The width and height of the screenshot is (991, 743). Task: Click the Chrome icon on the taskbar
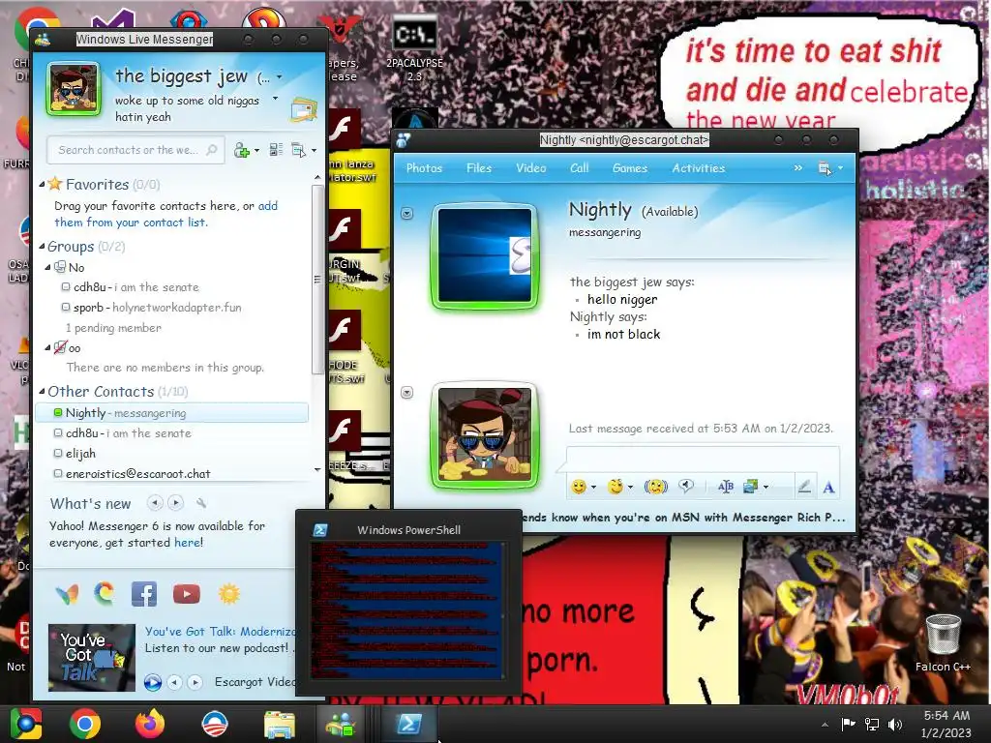85,724
